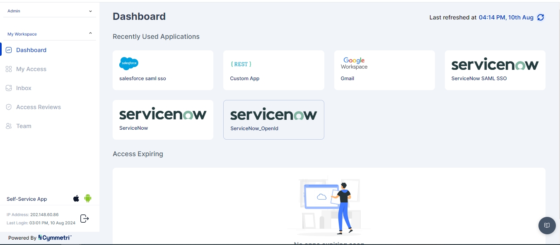Click the refresh icon beside last refreshed time

coord(541,17)
